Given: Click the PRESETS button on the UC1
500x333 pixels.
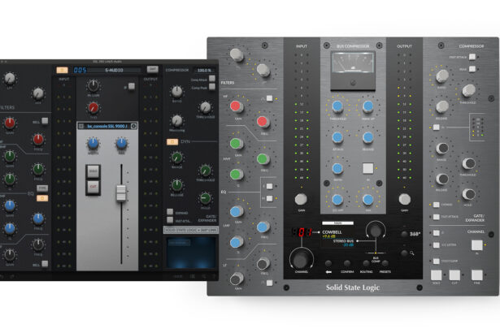Looking at the screenshot, I should pyautogui.click(x=385, y=263).
